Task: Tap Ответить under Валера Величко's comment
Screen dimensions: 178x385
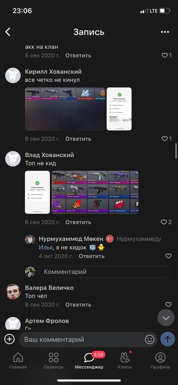Action: click(78, 305)
